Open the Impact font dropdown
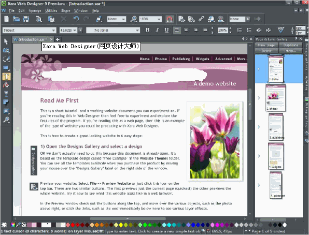The width and height of the screenshot is (309, 235). 53,31
